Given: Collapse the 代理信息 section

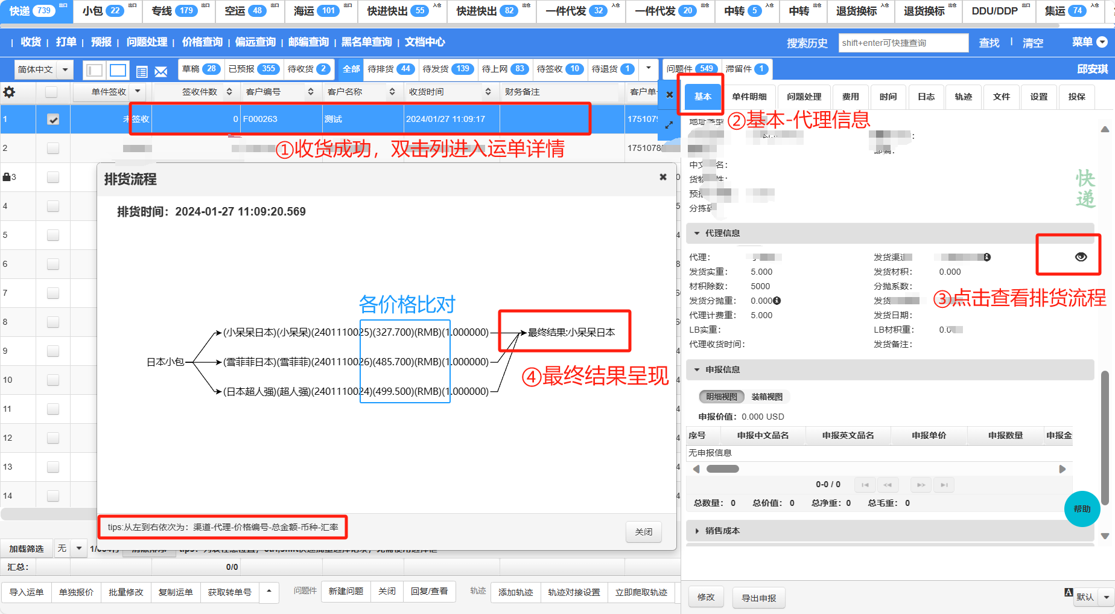Looking at the screenshot, I should 697,233.
